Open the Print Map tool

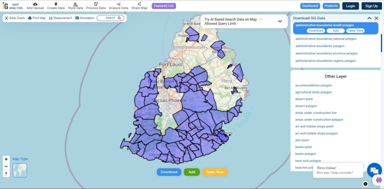(x=36, y=18)
